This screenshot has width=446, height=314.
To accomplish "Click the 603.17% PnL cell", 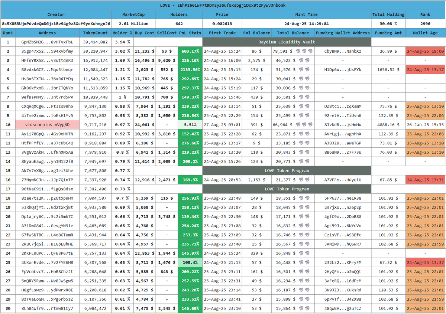I will coord(190,51).
